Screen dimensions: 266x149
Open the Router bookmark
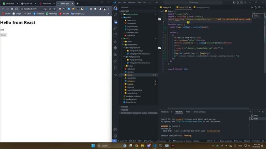pos(6,14)
